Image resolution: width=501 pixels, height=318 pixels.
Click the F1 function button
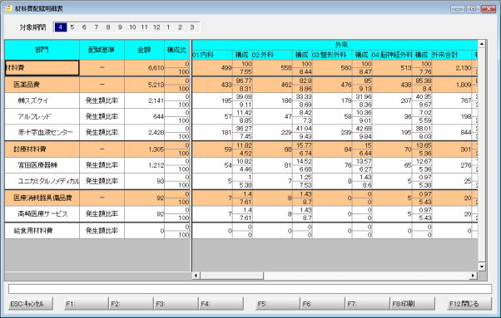click(x=87, y=304)
